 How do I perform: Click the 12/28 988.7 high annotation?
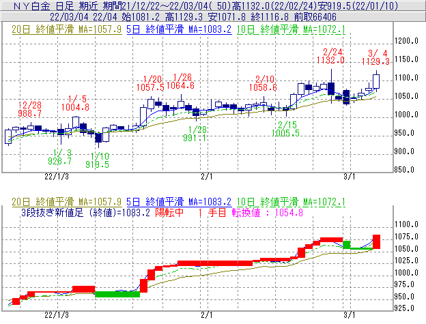(x=30, y=109)
